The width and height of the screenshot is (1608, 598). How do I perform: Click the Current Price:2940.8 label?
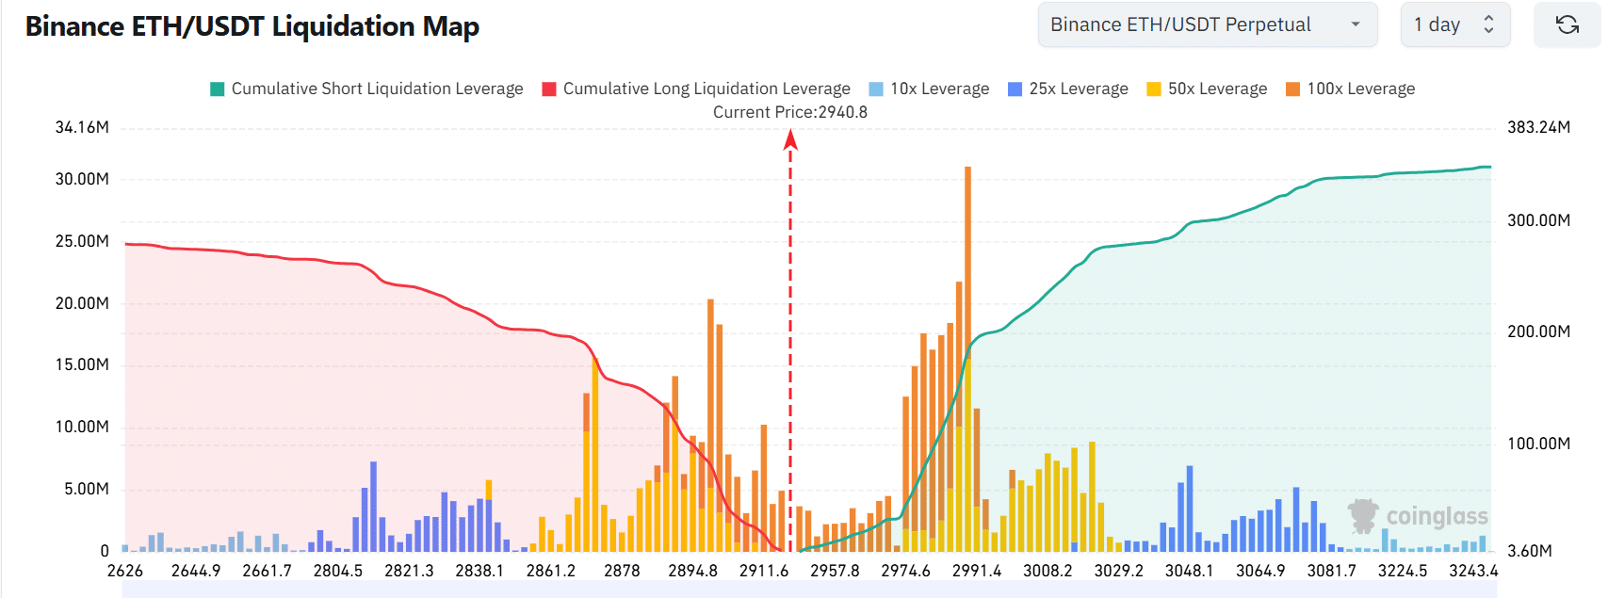click(791, 111)
